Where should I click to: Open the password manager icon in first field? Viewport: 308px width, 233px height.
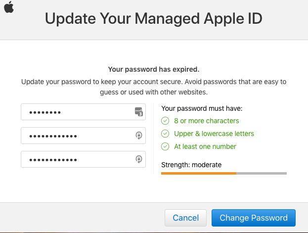pyautogui.click(x=139, y=112)
